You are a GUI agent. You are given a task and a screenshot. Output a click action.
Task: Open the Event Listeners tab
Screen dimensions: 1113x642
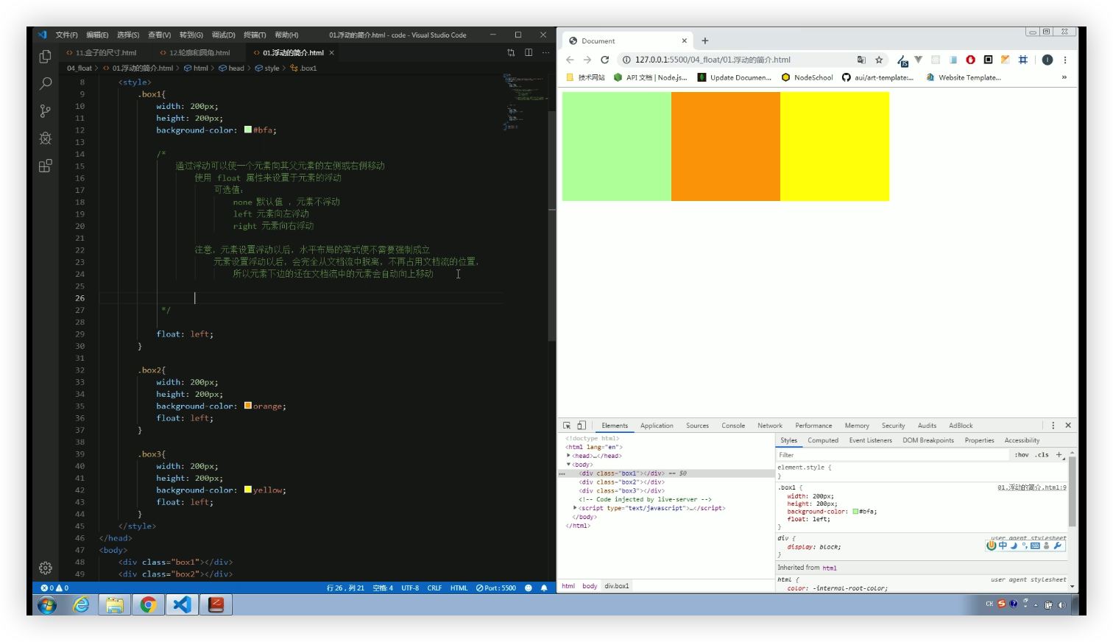[870, 440]
